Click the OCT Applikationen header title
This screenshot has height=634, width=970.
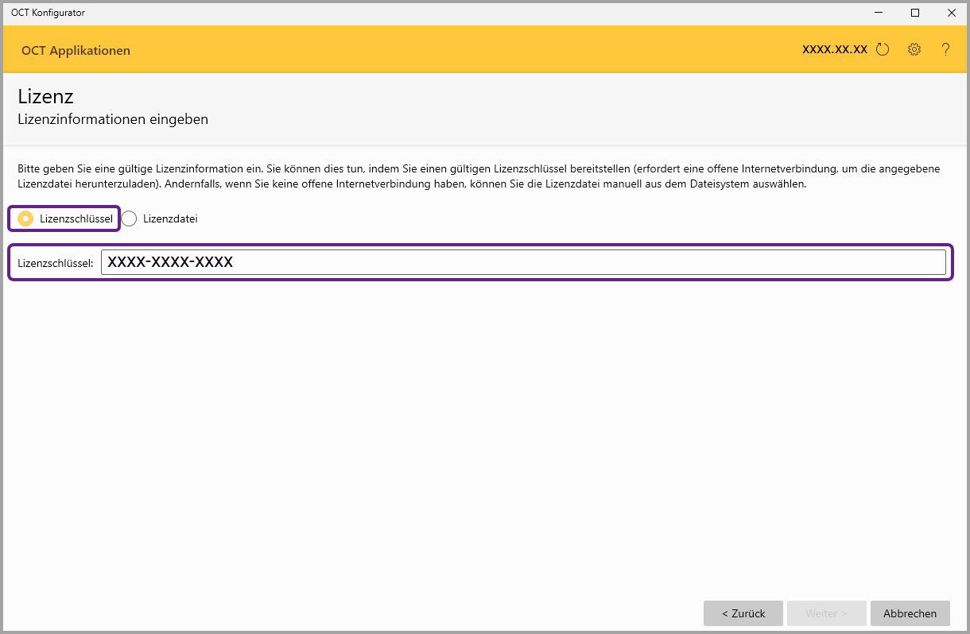tap(76, 50)
